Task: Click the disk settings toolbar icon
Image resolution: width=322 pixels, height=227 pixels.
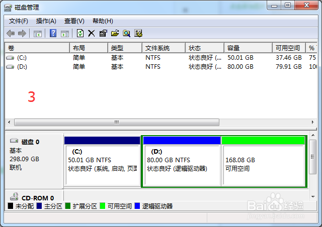Action: coord(138,33)
